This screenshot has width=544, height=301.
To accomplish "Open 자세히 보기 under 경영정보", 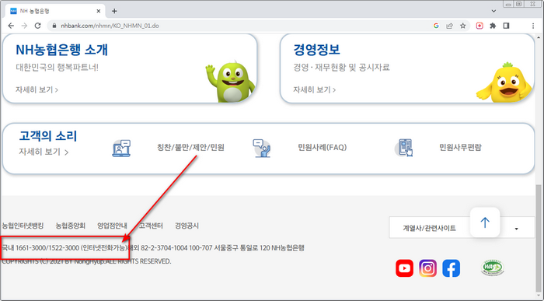I will pyautogui.click(x=314, y=89).
